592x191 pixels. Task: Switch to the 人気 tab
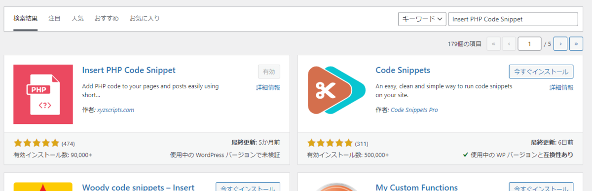click(77, 19)
